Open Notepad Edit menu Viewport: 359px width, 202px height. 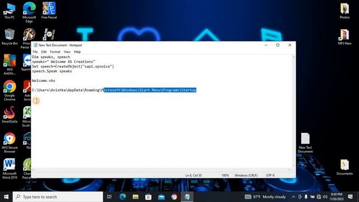point(44,52)
